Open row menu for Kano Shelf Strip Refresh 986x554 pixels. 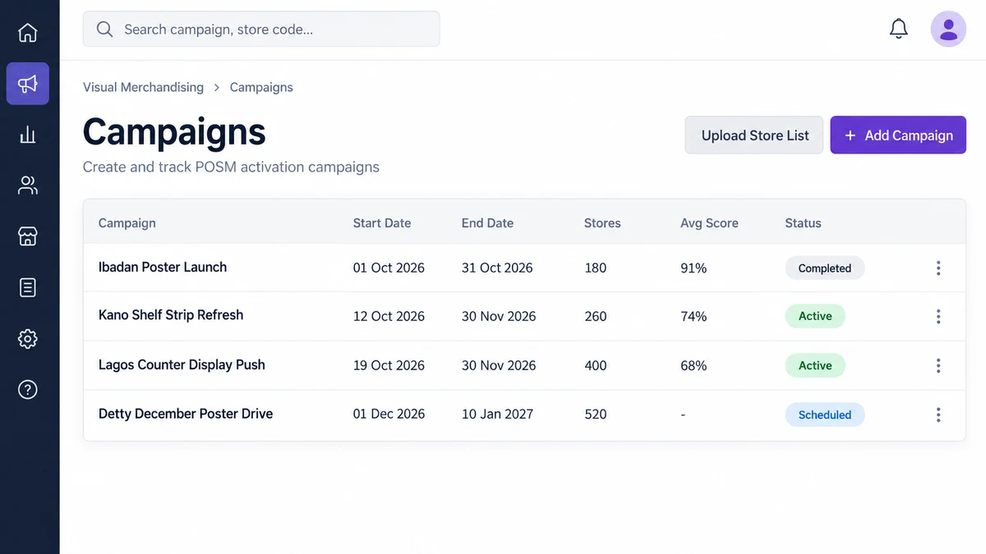(938, 317)
